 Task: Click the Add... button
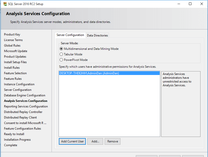[x=95, y=141]
